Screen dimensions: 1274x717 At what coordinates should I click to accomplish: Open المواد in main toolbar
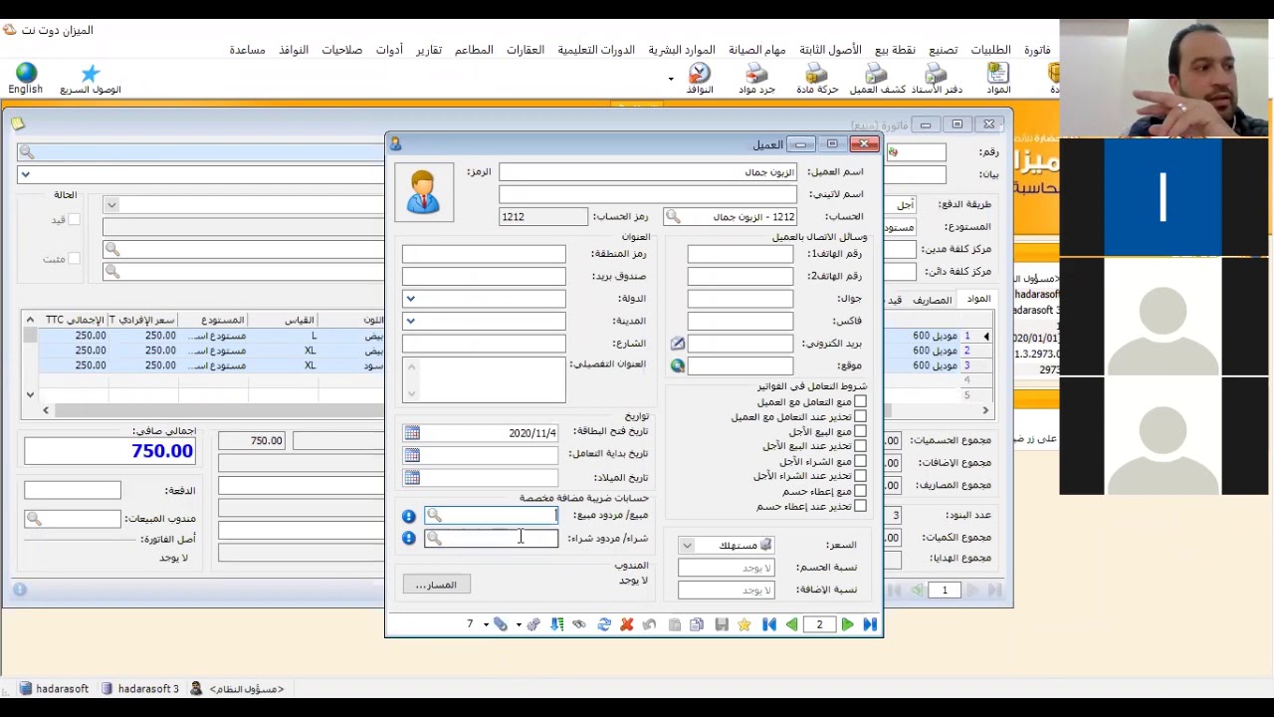click(x=998, y=79)
